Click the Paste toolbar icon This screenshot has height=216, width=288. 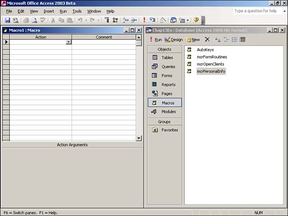point(70,20)
